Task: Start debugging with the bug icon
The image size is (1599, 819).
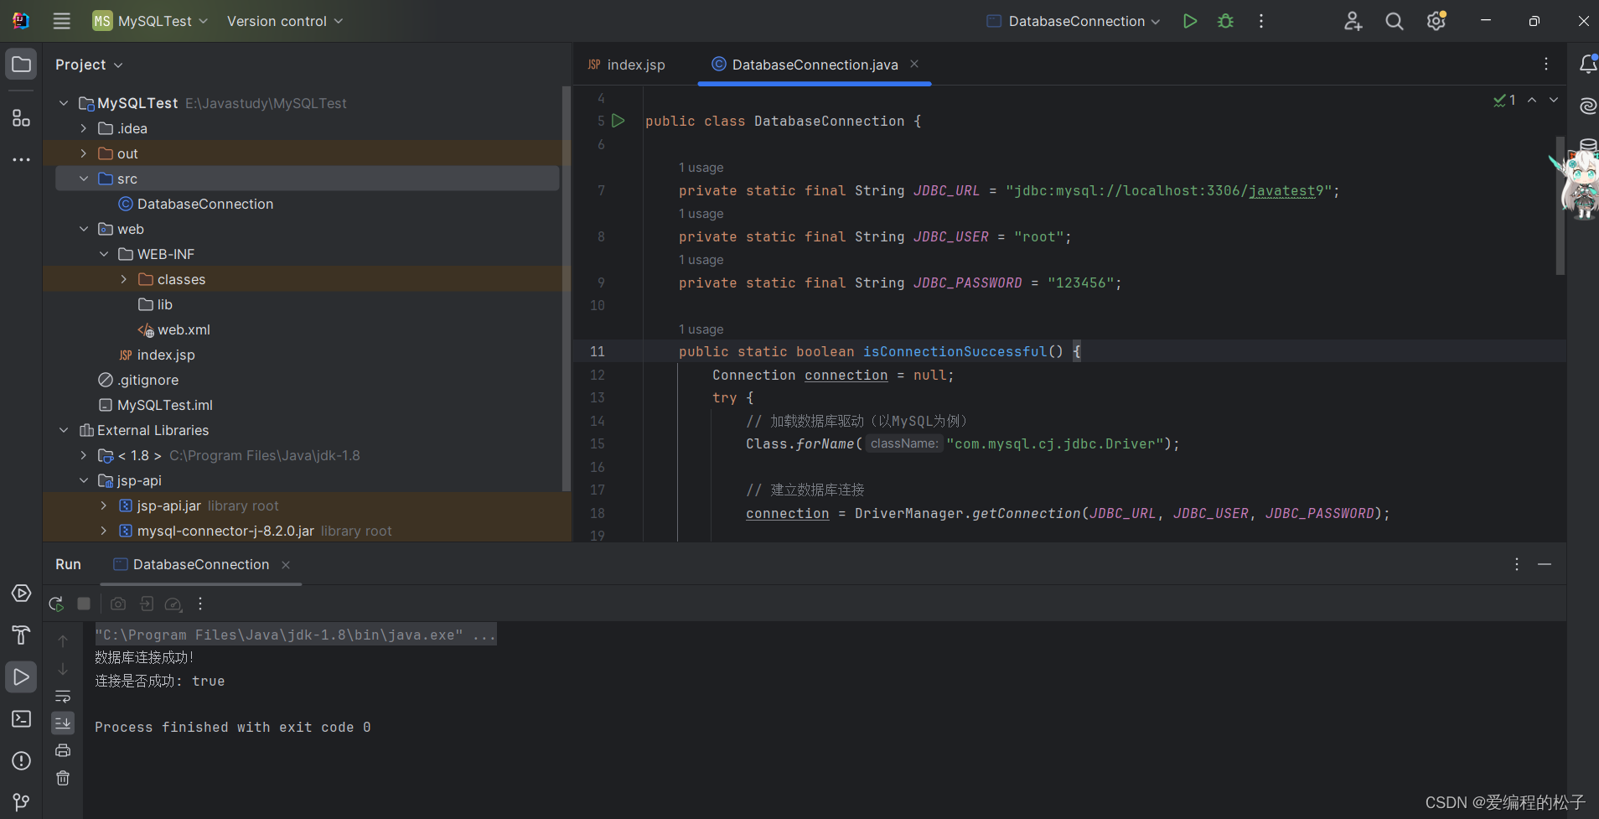Action: click(x=1225, y=21)
